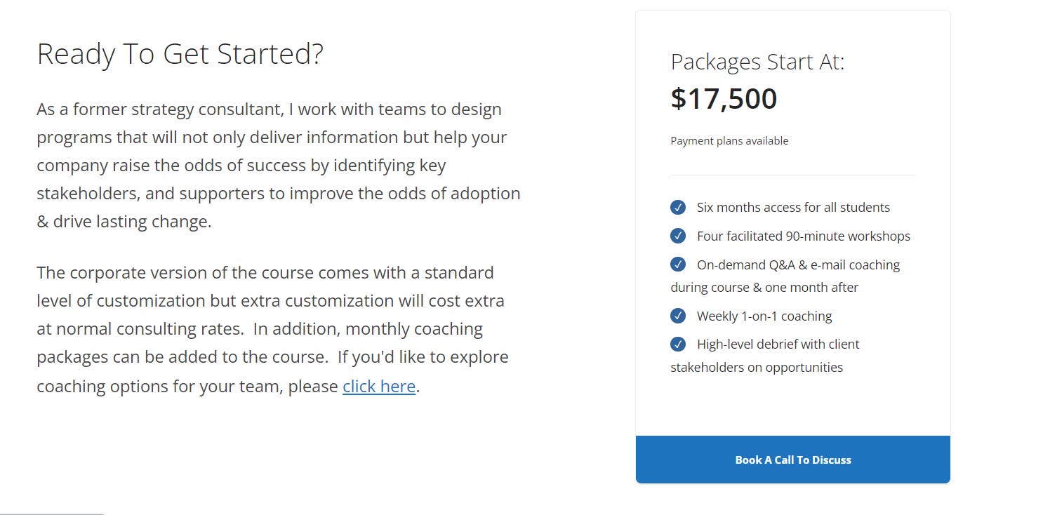Click the checkmark icon beside High-level debrief
Viewport: 1050px width, 515px height.
coord(678,345)
